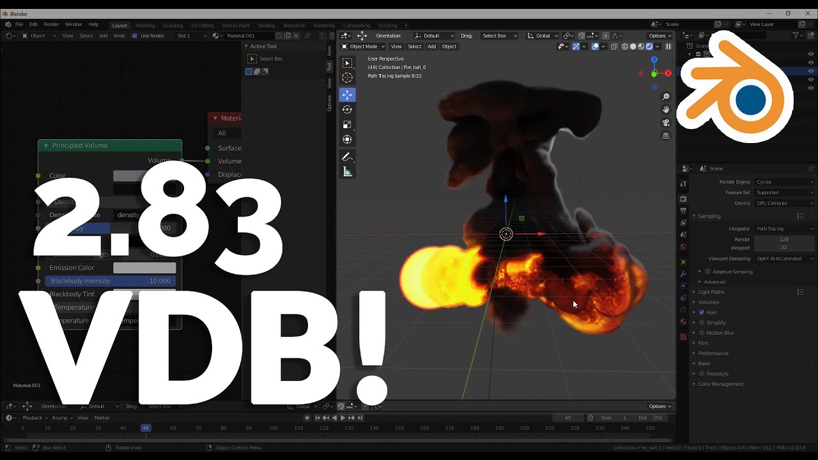Screen dimensions: 818x460
Task: Open the viewport Add menu
Action: click(x=431, y=46)
